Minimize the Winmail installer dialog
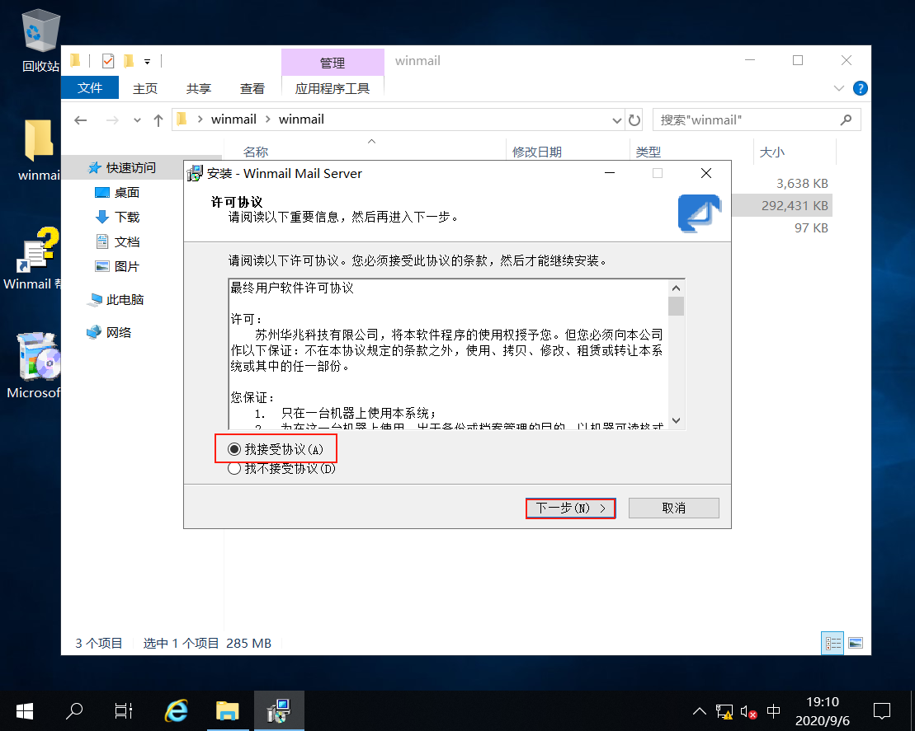Screen dimensions: 915x731 pos(610,173)
